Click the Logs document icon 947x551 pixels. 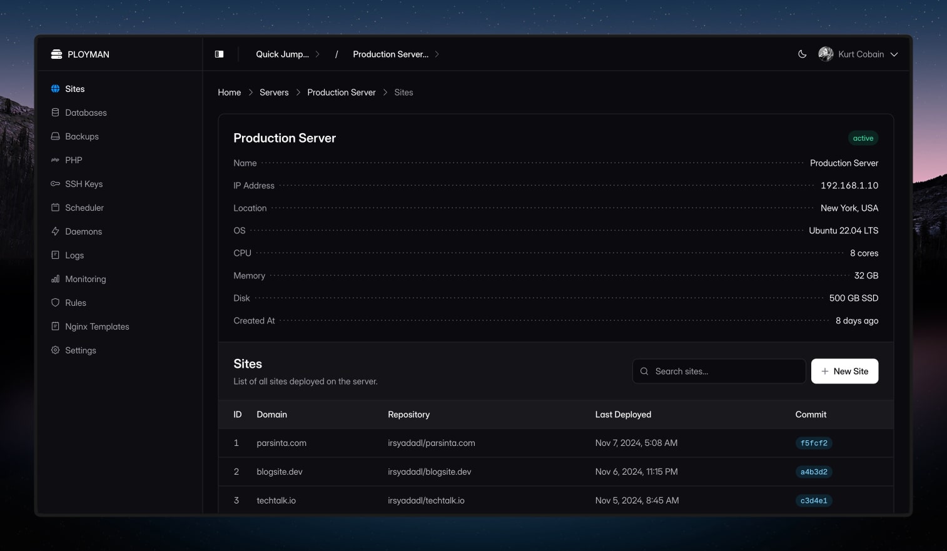click(55, 255)
